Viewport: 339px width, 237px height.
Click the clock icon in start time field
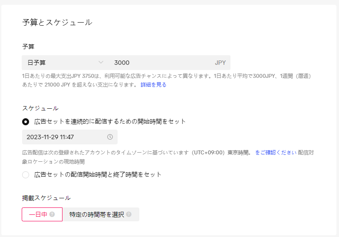click(x=110, y=137)
